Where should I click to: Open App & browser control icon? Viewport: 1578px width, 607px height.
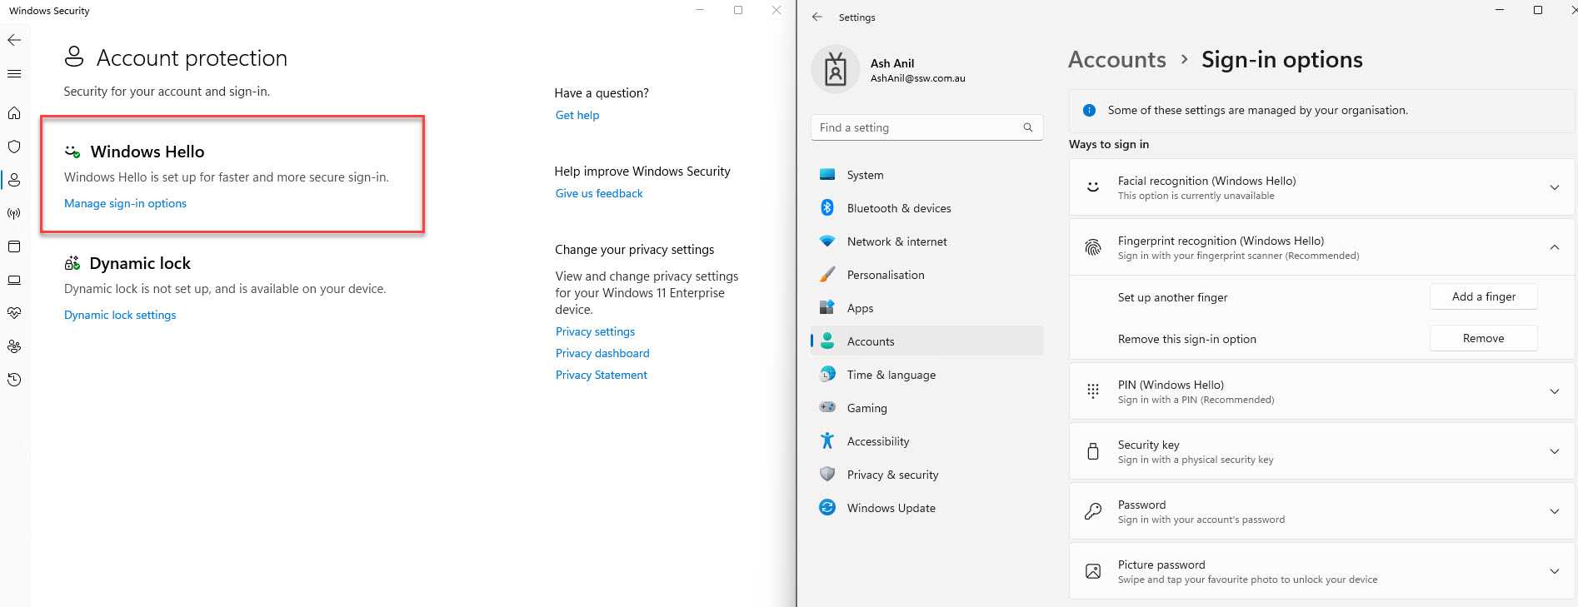click(x=14, y=246)
